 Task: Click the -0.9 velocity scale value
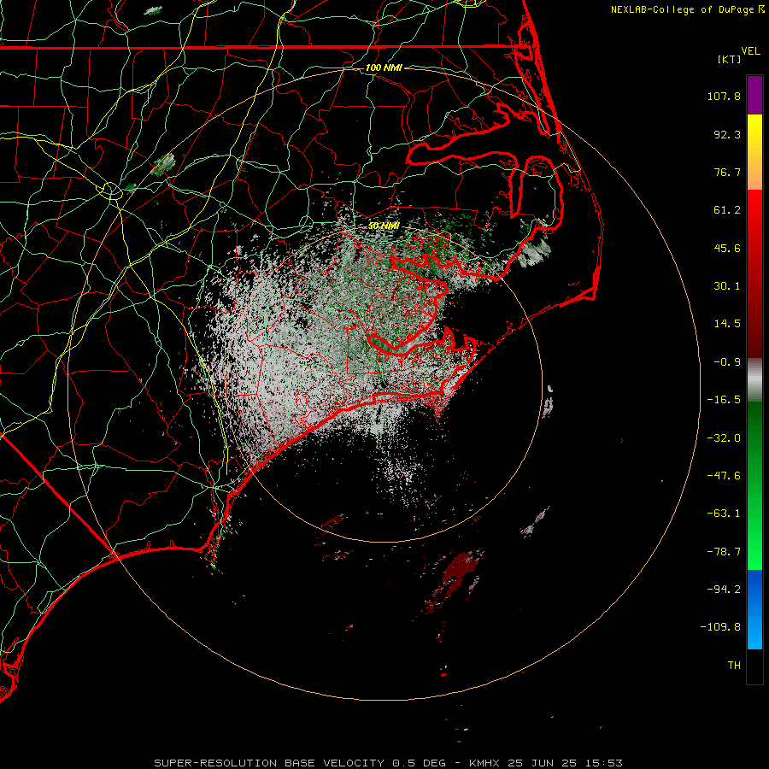coord(727,362)
